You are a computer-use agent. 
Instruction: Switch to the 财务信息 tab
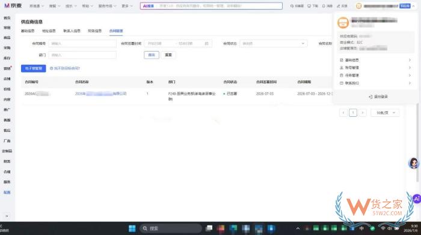point(94,31)
